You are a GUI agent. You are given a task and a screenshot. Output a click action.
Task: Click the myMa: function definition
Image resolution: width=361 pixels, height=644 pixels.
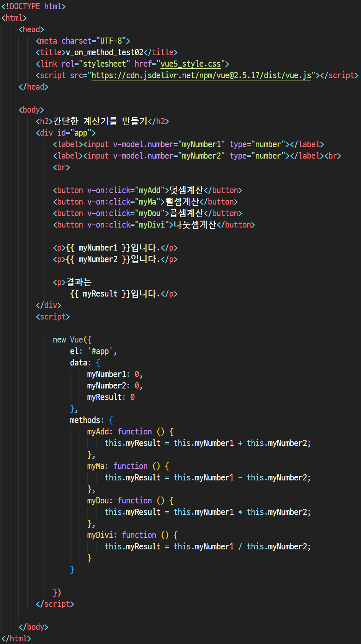[128, 466]
